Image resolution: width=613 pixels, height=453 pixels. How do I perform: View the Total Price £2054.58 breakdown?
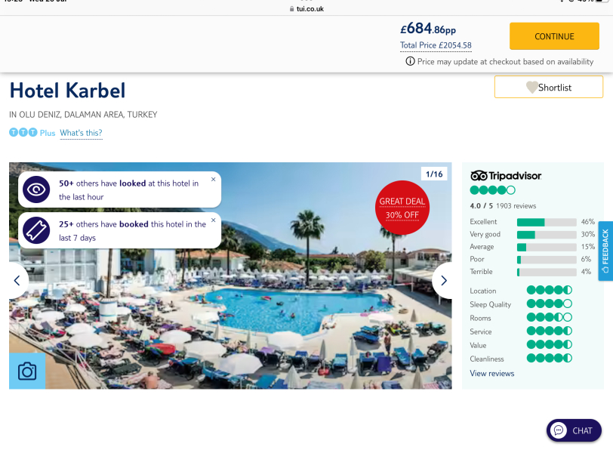click(435, 45)
